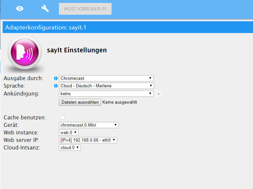This screenshot has height=189, width=253.
Task: Click the pink sayIt adapter logo
Action: click(x=25, y=52)
